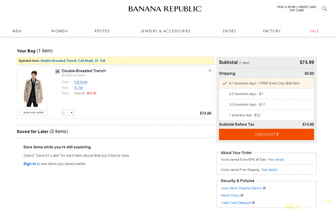Change color via Fall khaki link

click(x=81, y=82)
